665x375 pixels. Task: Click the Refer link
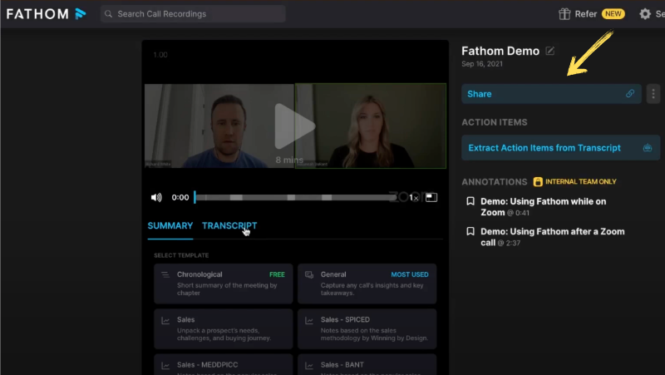pyautogui.click(x=586, y=14)
